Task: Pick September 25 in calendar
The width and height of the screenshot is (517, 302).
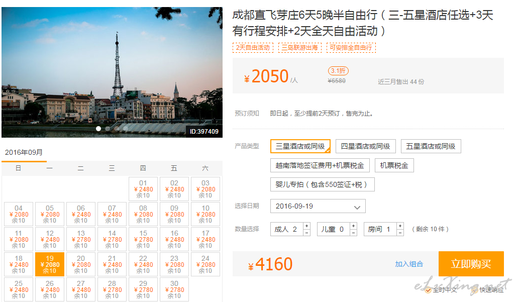Action: click(x=19, y=289)
